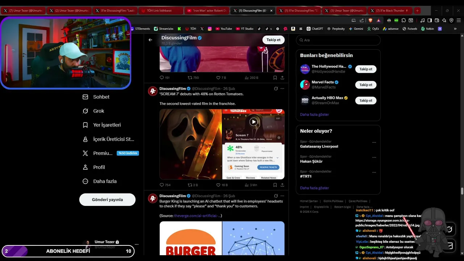Go back with the arrow beside DiscussingFilm
This screenshot has height=261, width=464.
[150, 40]
